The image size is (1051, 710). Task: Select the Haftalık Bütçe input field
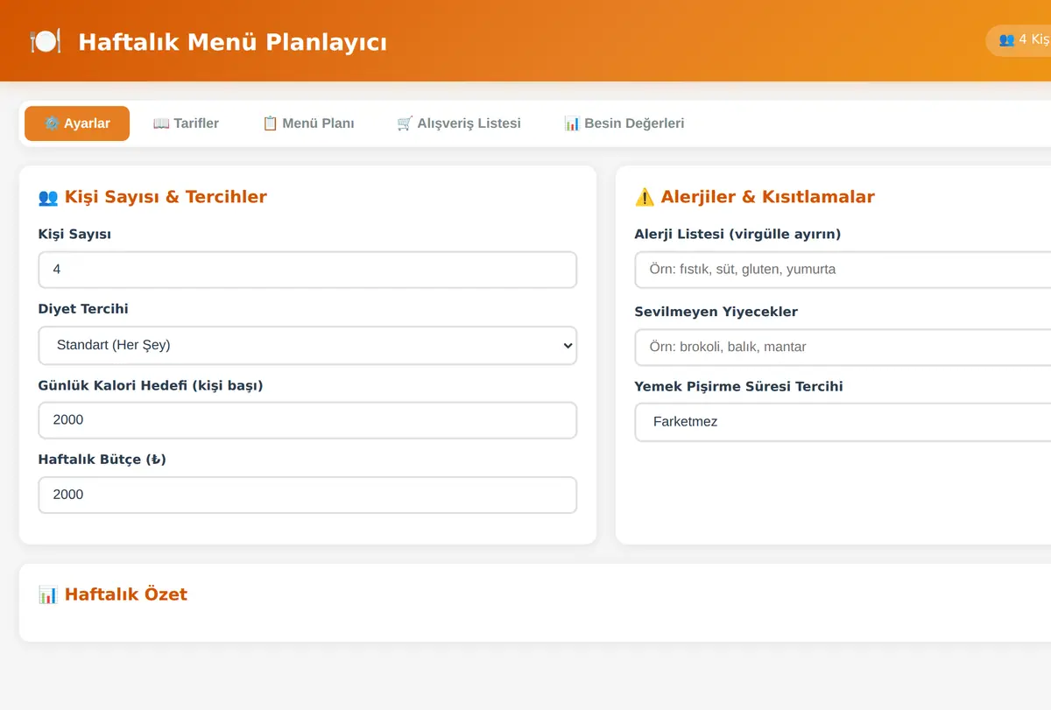pyautogui.click(x=307, y=495)
